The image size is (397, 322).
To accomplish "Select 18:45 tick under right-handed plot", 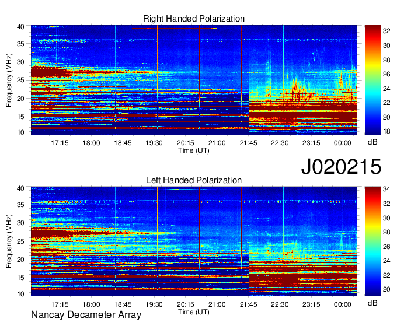I will tap(123, 143).
